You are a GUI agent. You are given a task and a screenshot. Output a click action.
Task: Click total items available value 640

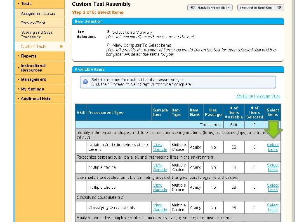coord(234,125)
